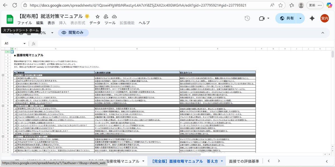Click the A1 name box field
The image size is (335, 167).
tap(13, 43)
